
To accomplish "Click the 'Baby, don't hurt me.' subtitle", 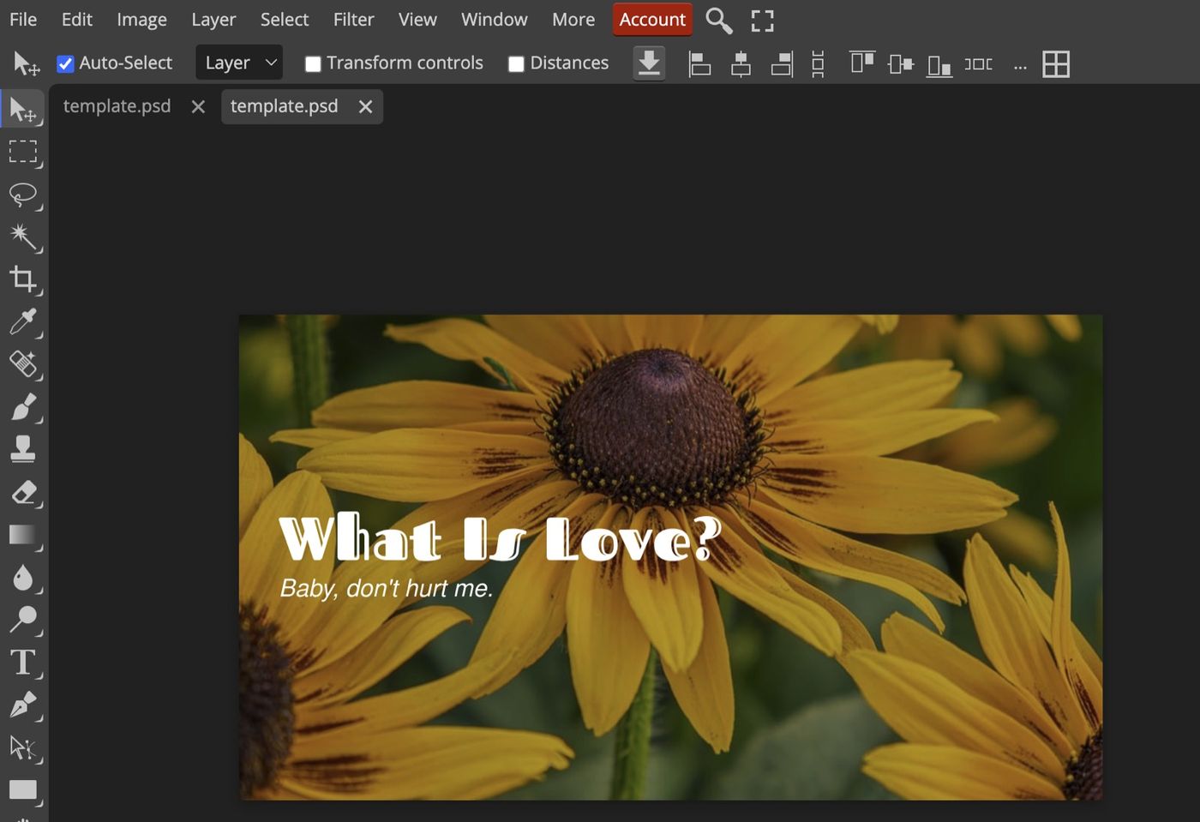I will click(387, 588).
